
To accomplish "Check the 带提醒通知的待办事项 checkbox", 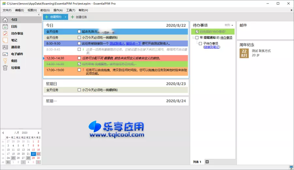I will point(197,38).
